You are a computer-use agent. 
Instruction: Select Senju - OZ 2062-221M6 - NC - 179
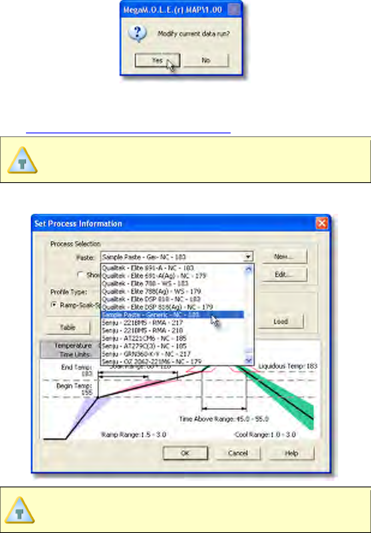point(172,362)
